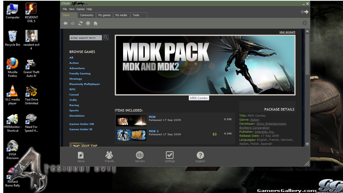
Task: Open the your account link
Action: click(x=287, y=32)
